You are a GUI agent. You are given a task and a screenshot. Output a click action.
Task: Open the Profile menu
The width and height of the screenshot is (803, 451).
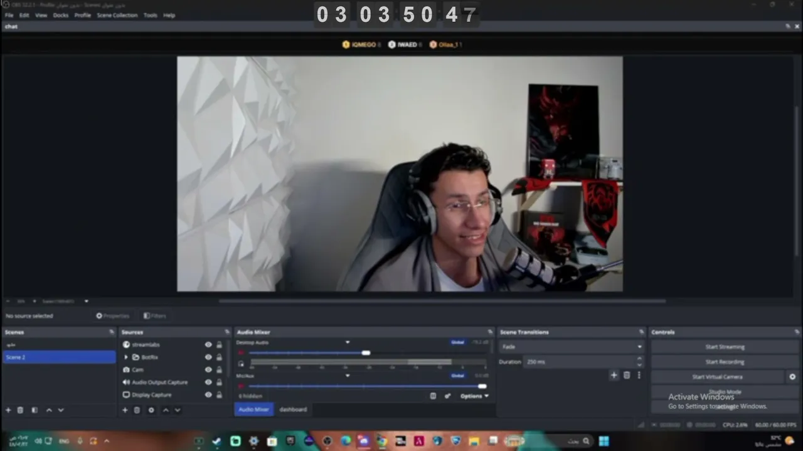(83, 15)
